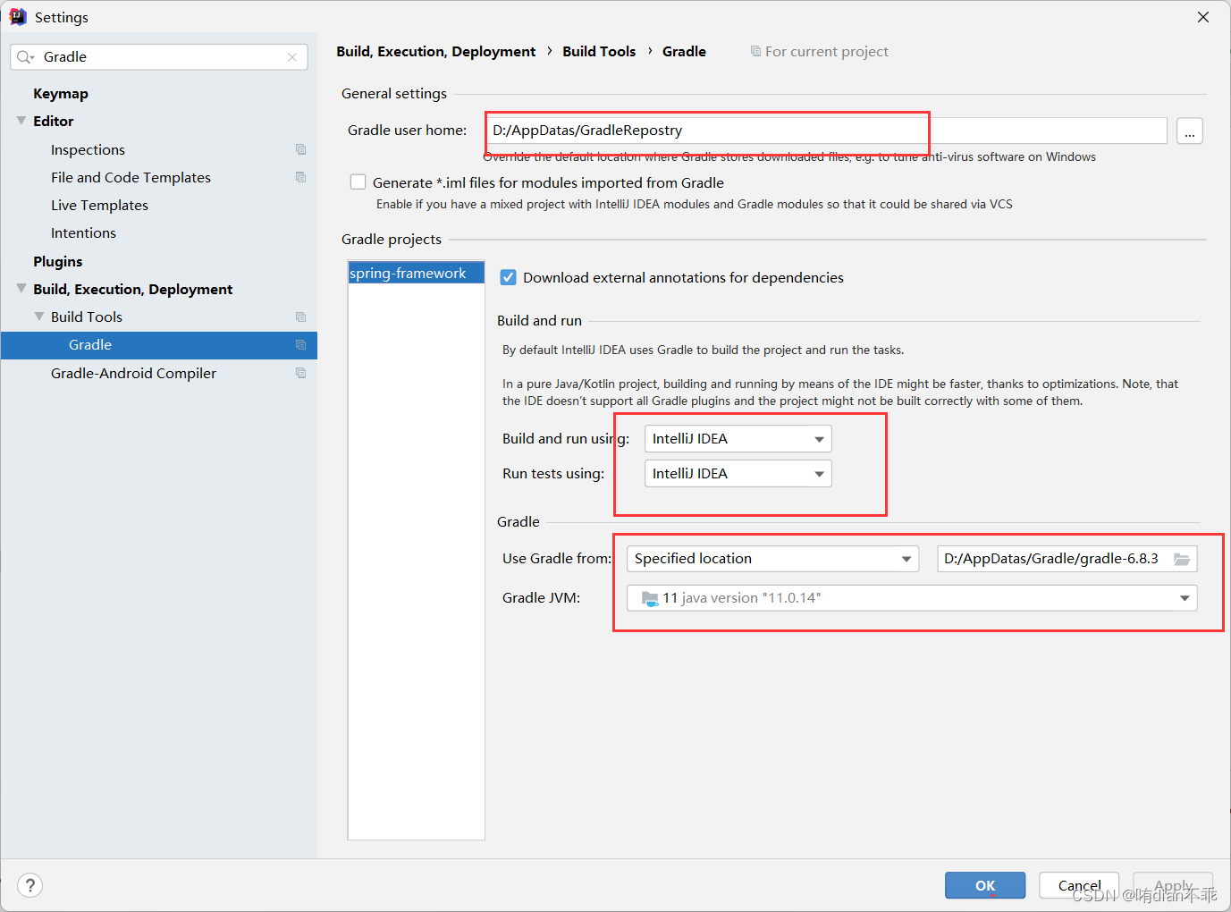Click the IntelliJ IDEA logo in title bar
The image size is (1231, 912).
(18, 17)
